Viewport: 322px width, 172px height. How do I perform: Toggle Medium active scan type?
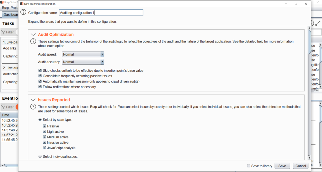(x=45, y=137)
